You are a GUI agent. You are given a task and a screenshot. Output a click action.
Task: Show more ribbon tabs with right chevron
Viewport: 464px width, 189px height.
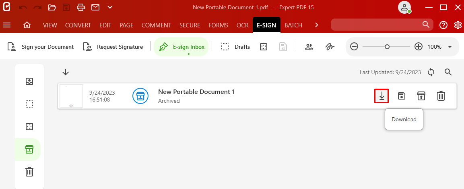tap(317, 25)
